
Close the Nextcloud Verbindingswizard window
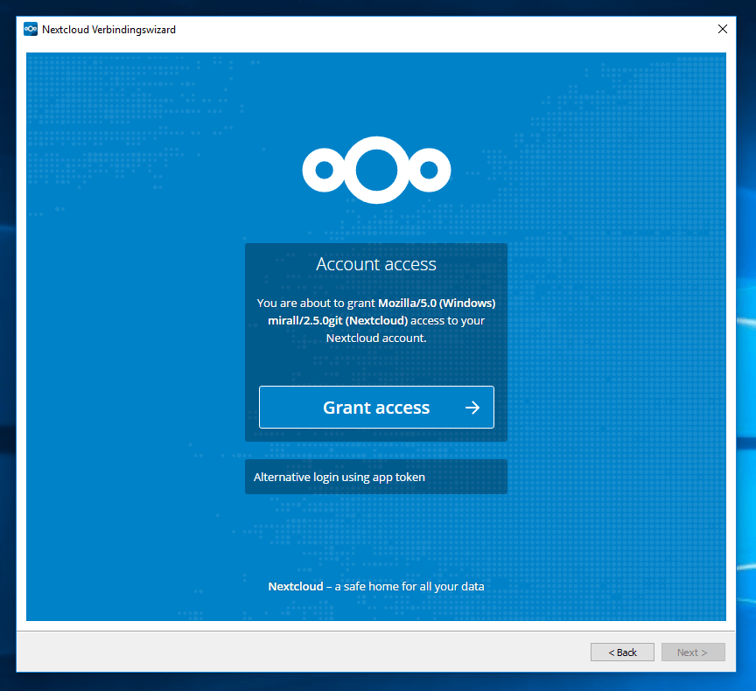click(x=722, y=30)
